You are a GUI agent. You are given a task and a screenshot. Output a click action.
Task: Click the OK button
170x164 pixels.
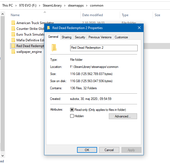(x=87, y=150)
